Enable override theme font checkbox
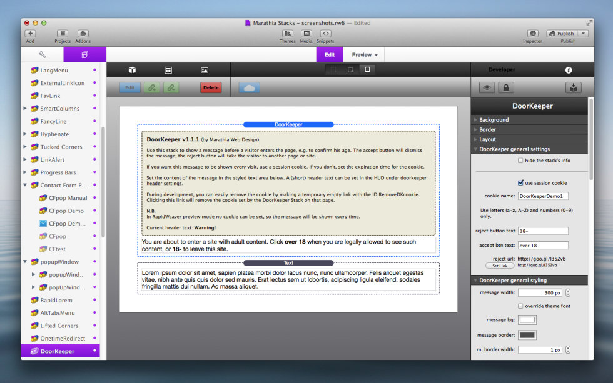The width and height of the screenshot is (613, 383). tap(520, 306)
